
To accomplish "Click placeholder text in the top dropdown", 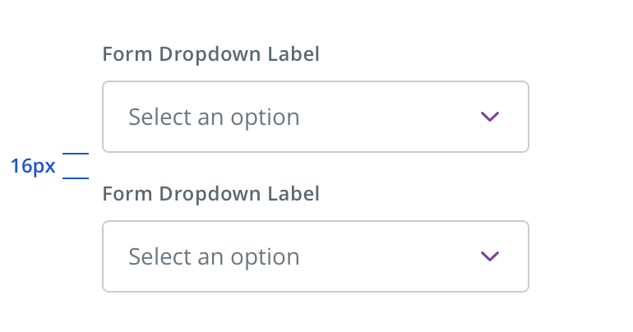I will (214, 117).
